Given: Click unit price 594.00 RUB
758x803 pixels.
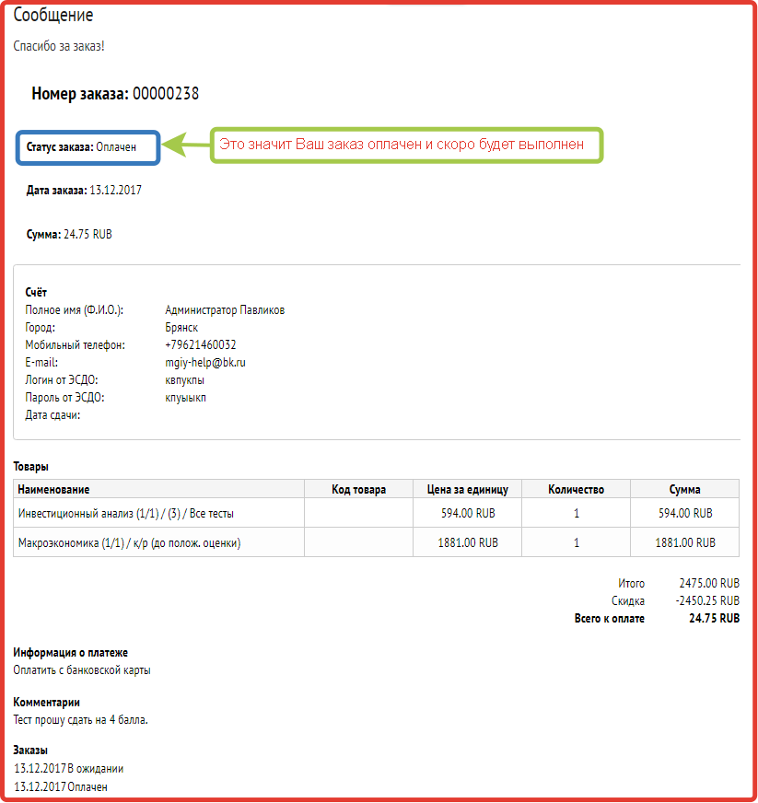Looking at the screenshot, I should pos(468,514).
